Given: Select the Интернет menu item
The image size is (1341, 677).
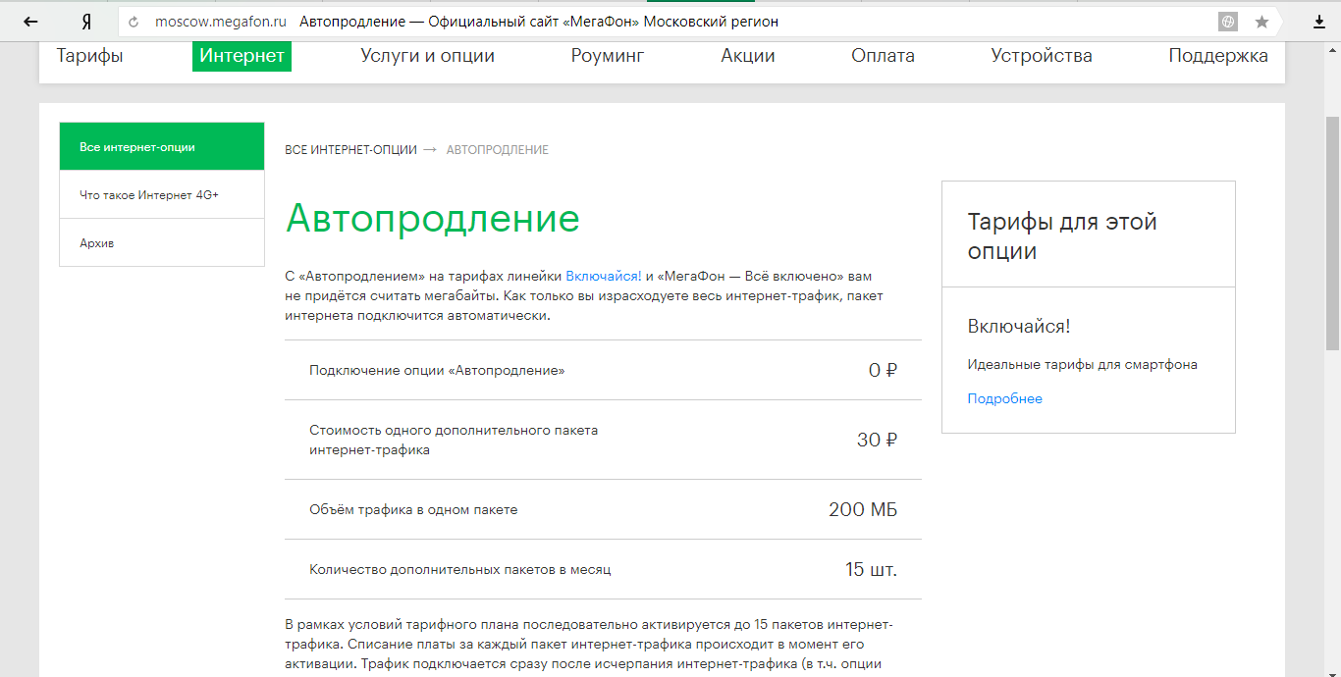Looking at the screenshot, I should [241, 56].
